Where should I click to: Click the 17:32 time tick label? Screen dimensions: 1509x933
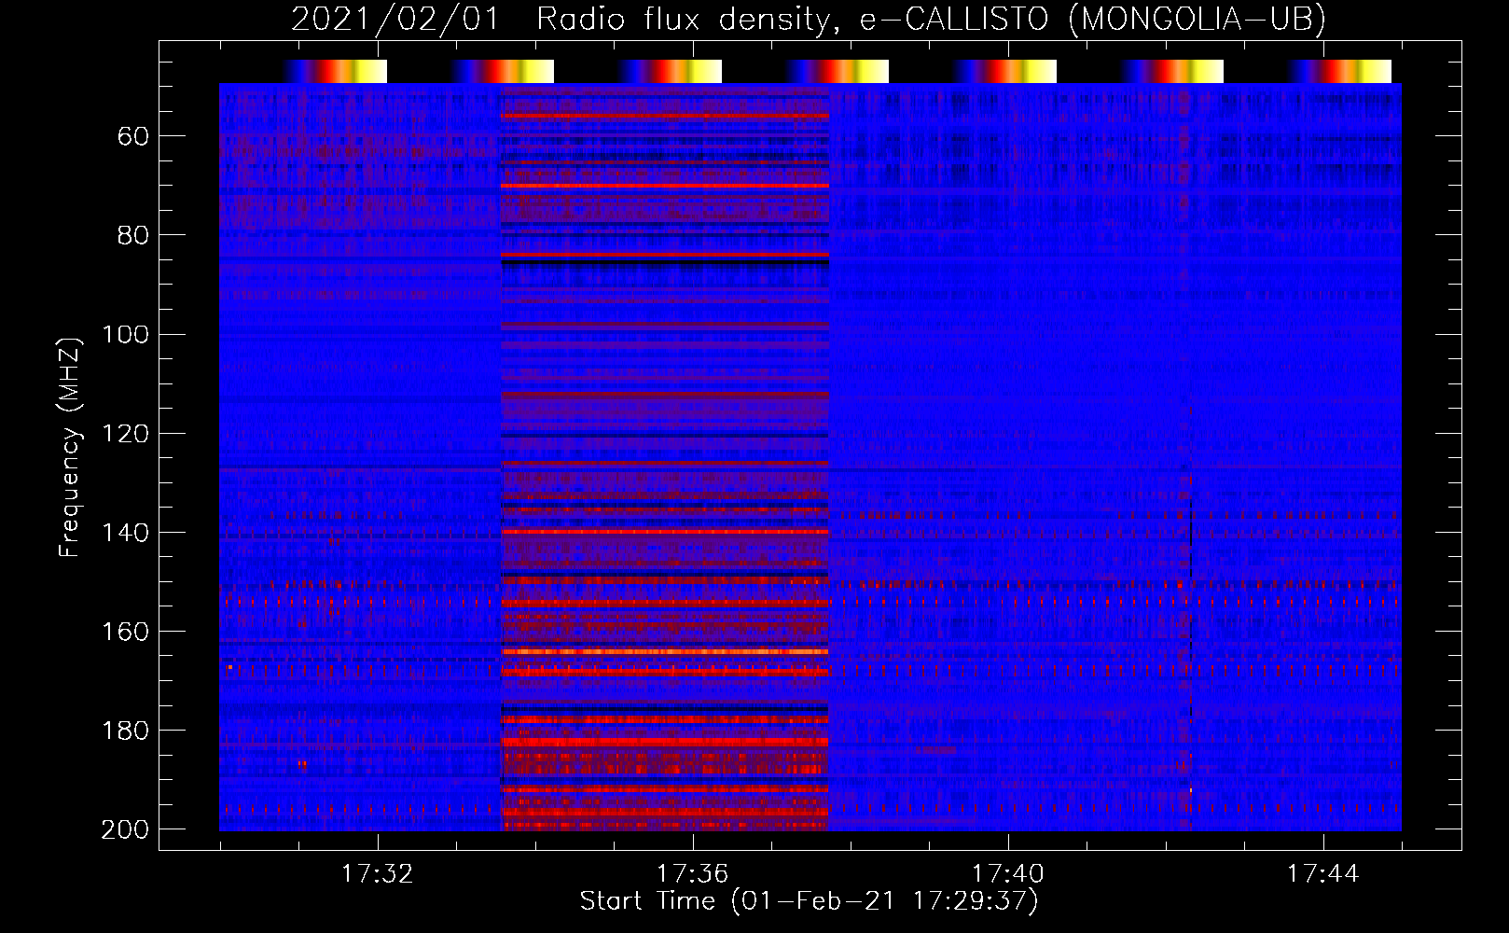tap(377, 874)
